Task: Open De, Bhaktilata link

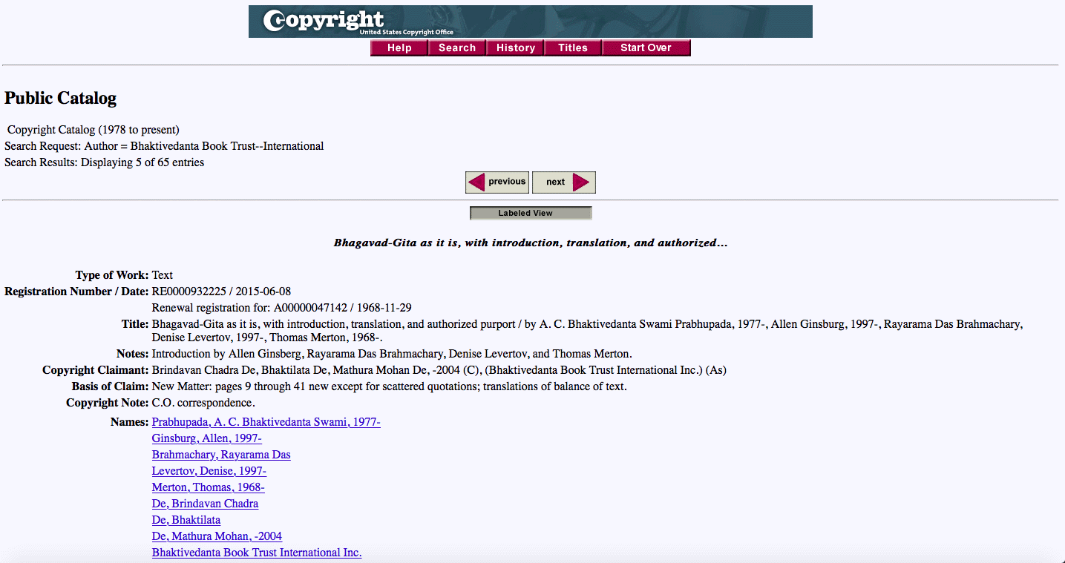Action: click(186, 520)
